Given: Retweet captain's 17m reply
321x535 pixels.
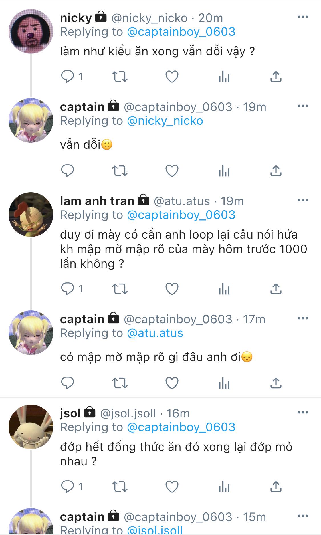Looking at the screenshot, I should [120, 383].
